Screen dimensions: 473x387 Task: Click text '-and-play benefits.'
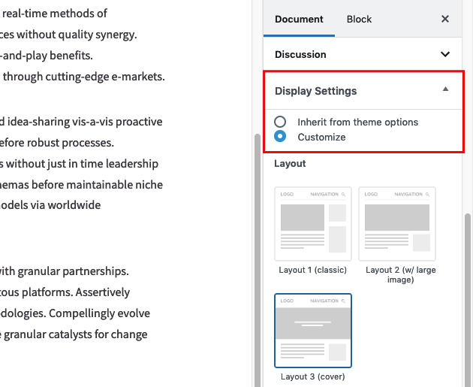[47, 56]
